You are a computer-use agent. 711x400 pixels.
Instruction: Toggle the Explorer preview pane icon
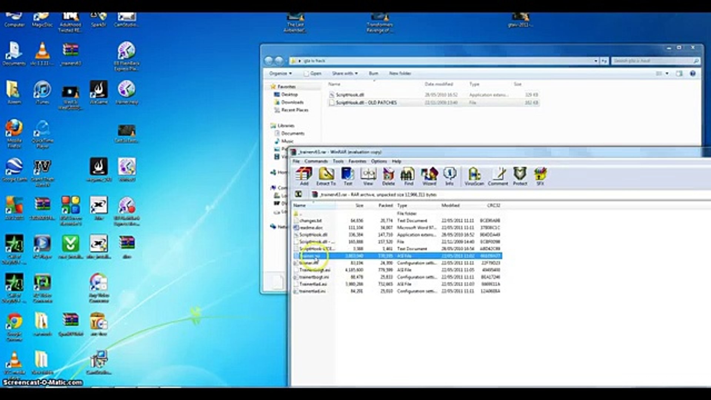[679, 74]
